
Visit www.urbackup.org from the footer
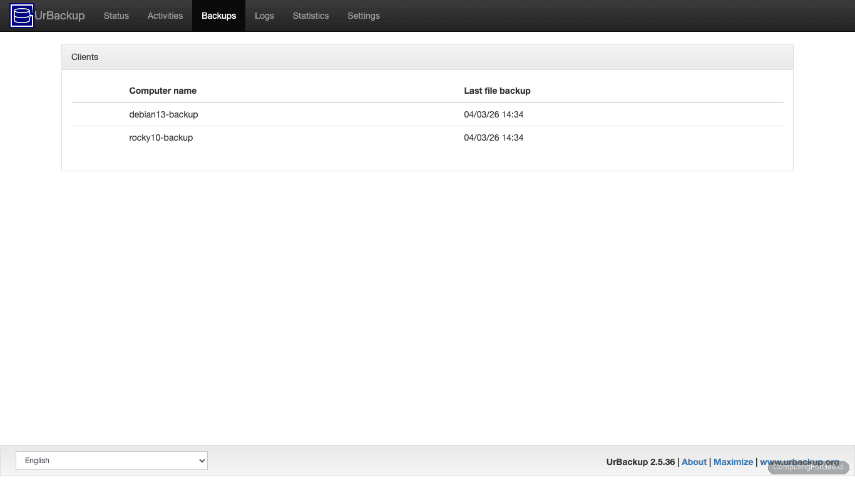(x=799, y=462)
